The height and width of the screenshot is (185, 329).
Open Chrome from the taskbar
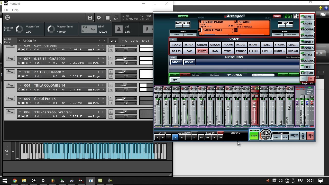pyautogui.click(x=15, y=181)
